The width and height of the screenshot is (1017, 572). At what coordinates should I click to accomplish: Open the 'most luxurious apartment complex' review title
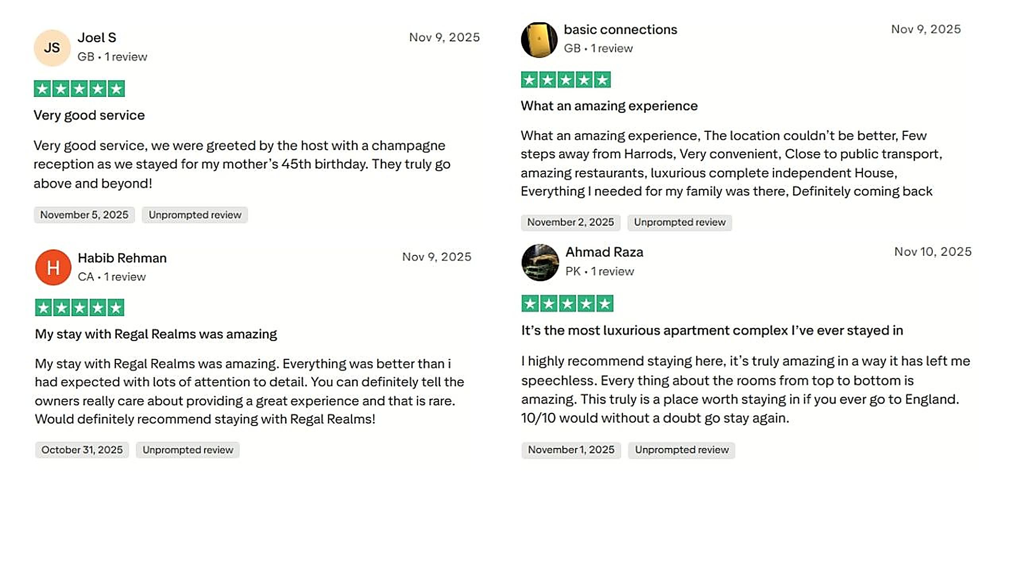[712, 330]
